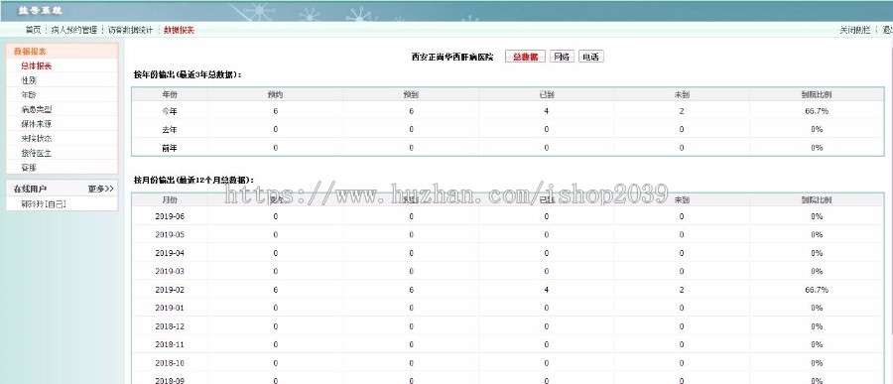Click the 到院比例 0% in the 前年 row
Screen dimensions: 893x384
[x=817, y=148]
